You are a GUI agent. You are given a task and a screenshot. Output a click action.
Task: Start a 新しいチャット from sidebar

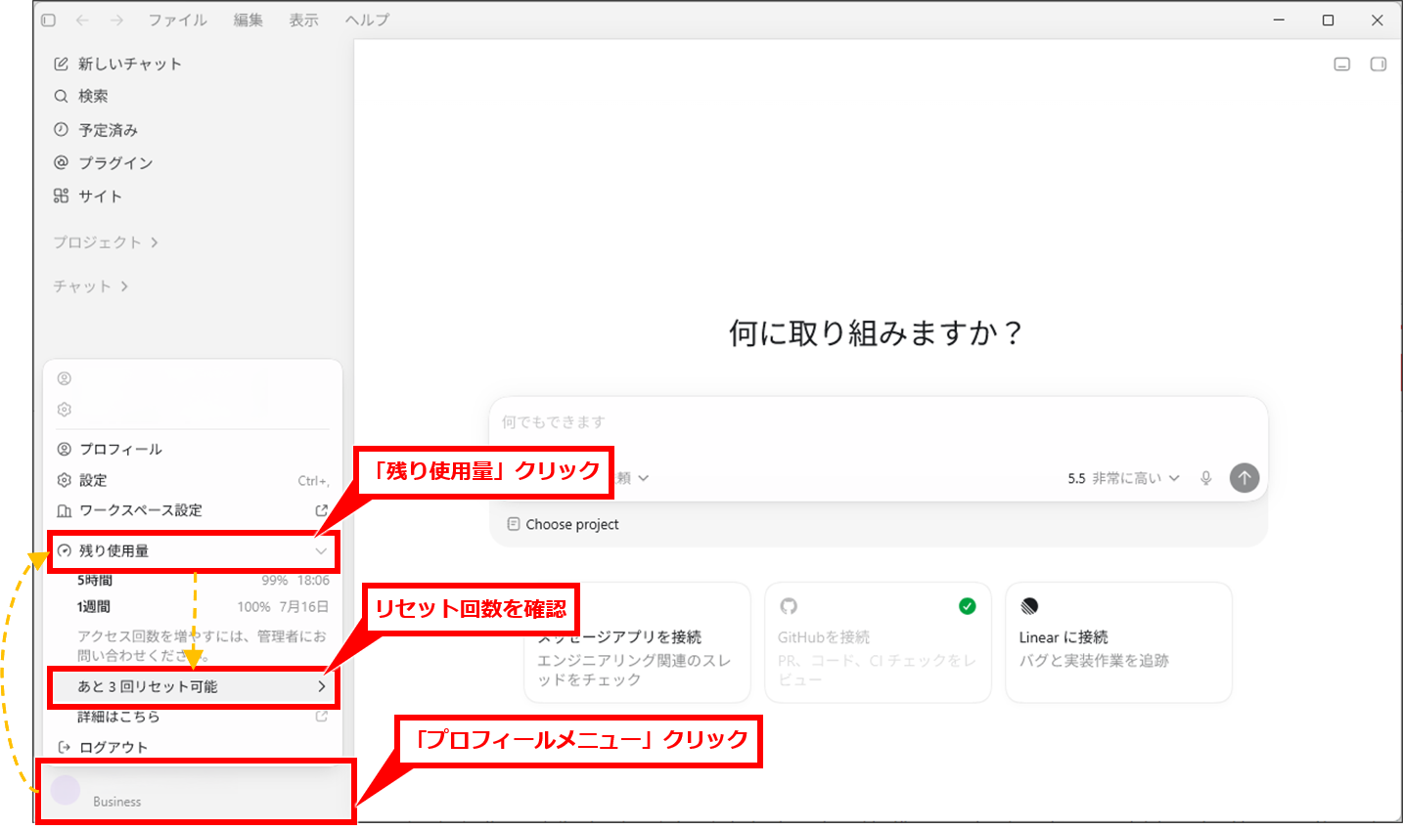click(117, 64)
